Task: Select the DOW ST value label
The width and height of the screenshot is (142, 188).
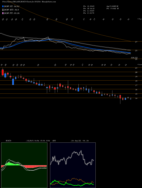Action: point(12,7)
